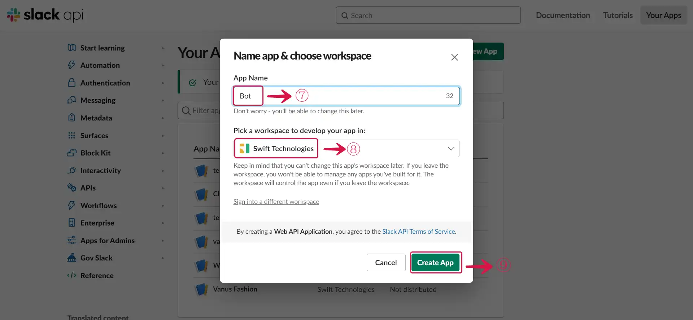Click the Swift Technologies workspace icon
Screen dimensions: 693x320
pos(244,148)
